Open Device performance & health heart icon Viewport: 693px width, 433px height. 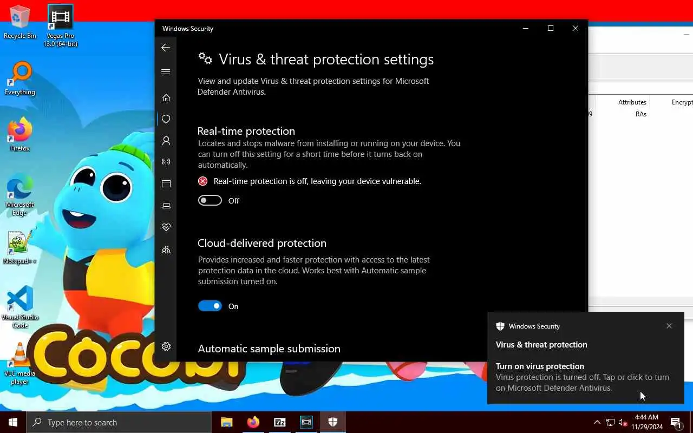click(x=166, y=227)
